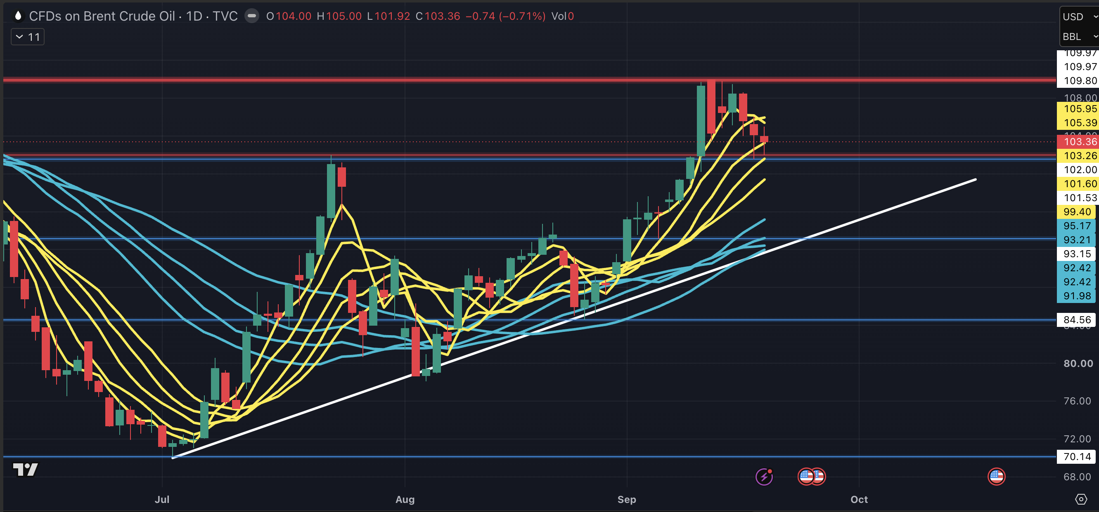This screenshot has width=1099, height=512.
Task: Click the blue 93.21 price label
Action: 1076,240
